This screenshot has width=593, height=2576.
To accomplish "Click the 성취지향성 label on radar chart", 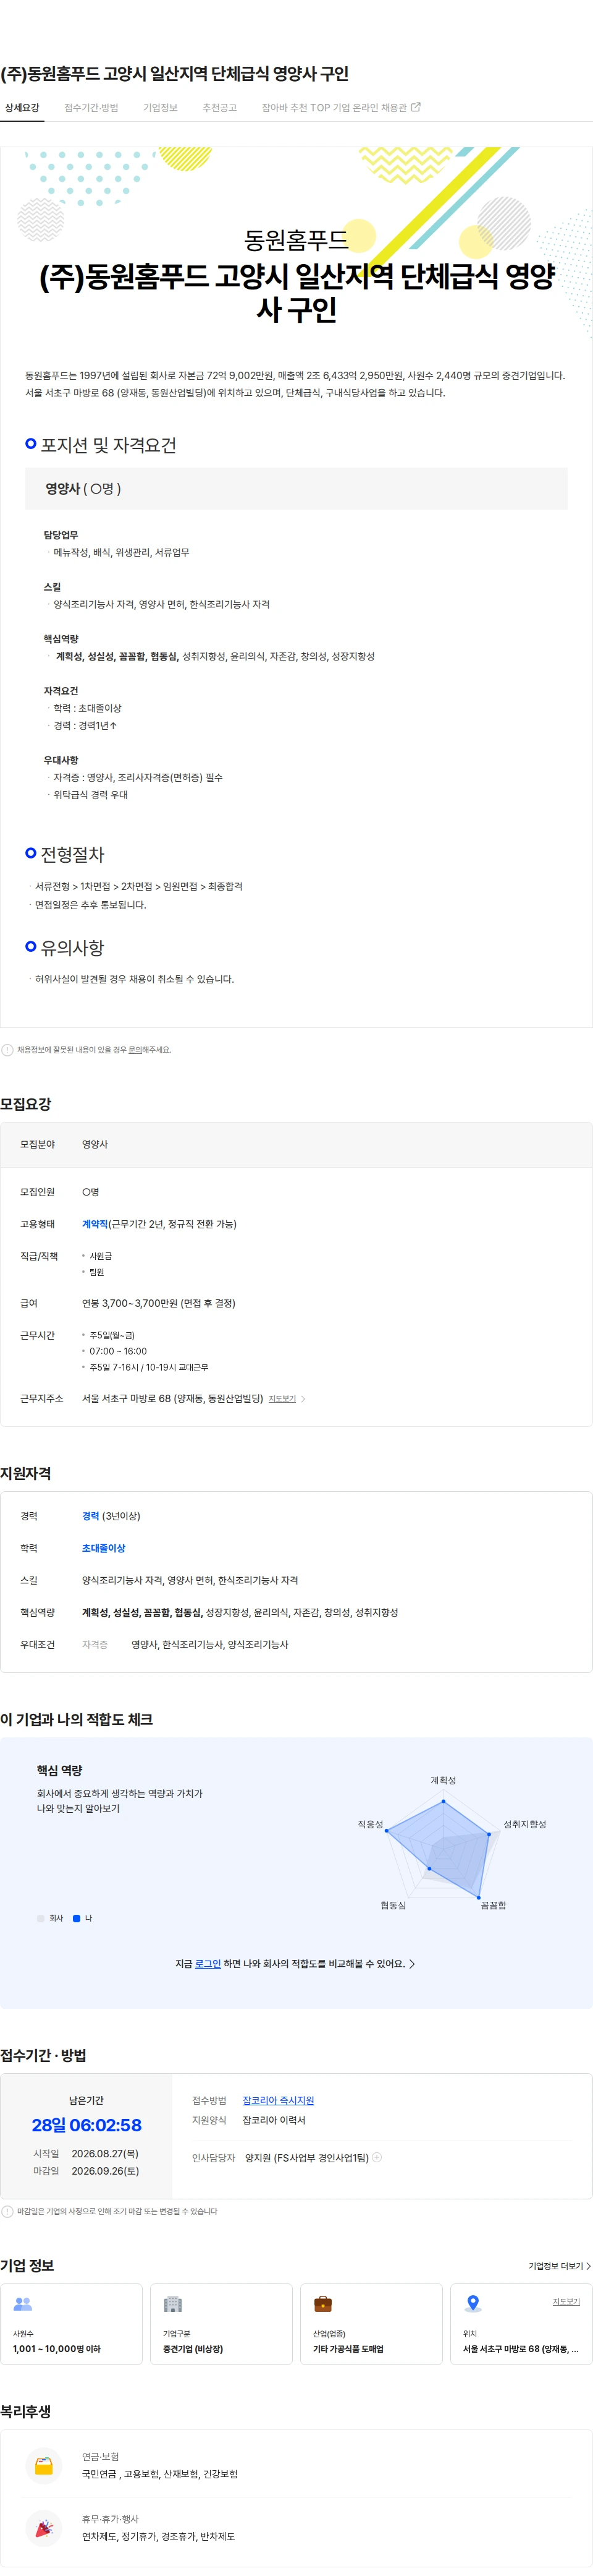I will 525,1824.
